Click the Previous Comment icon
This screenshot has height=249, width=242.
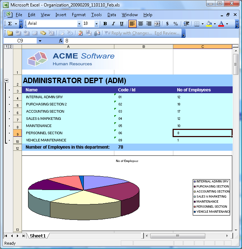pyautogui.click(x=18, y=33)
